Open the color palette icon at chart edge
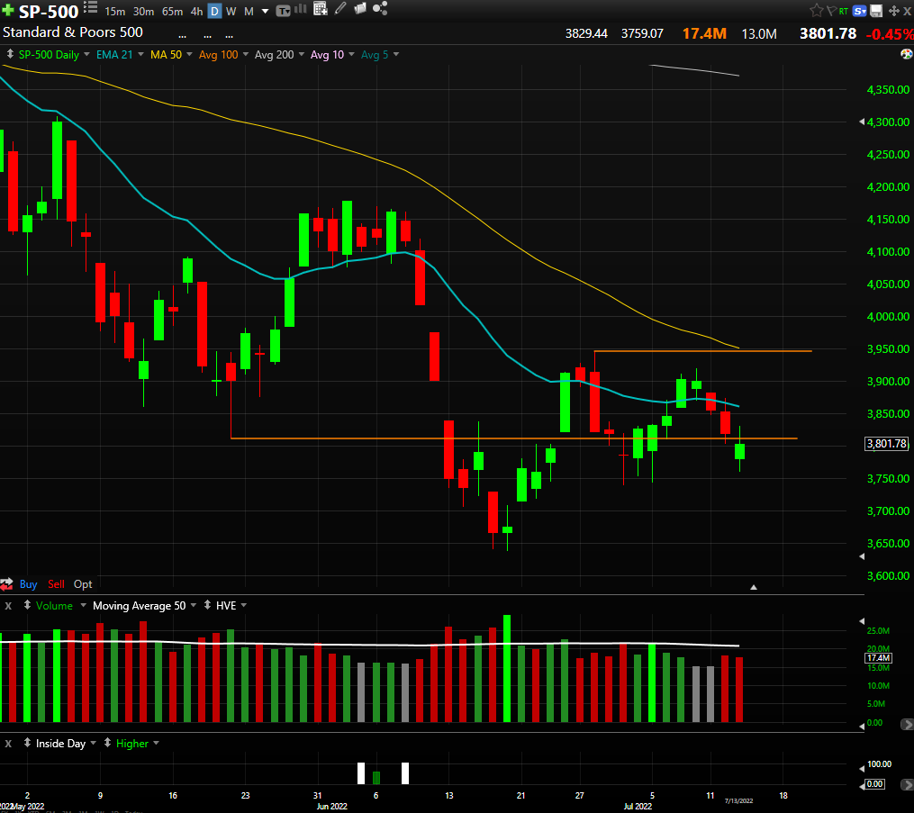The image size is (914, 813). coord(907,54)
